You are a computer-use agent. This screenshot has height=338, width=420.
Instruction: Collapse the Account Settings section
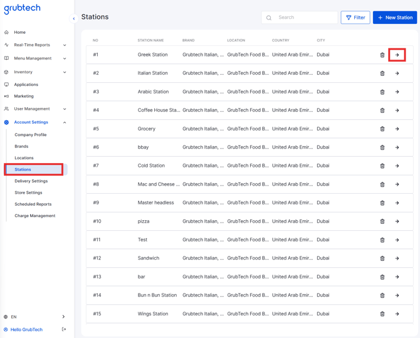click(x=35, y=122)
